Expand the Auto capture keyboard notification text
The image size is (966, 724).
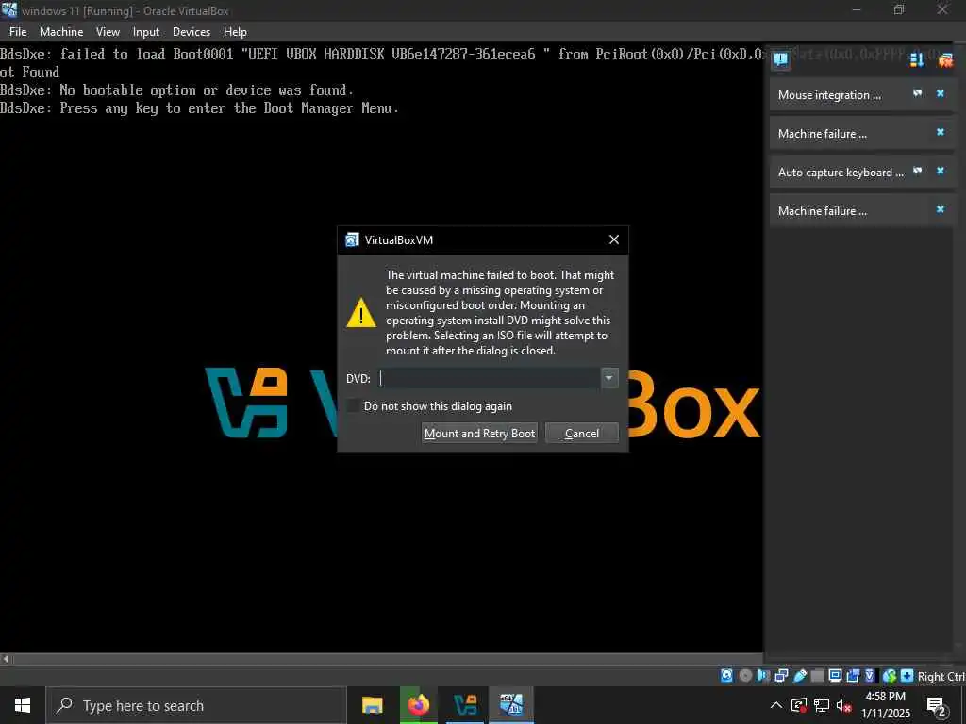(841, 173)
